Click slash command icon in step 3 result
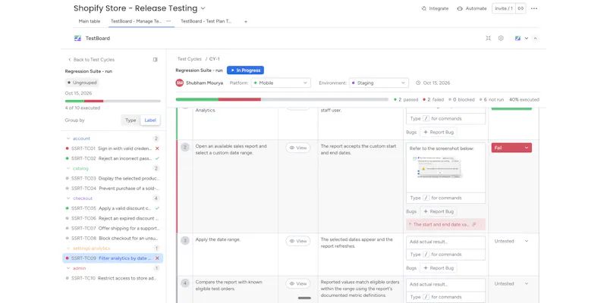 (426, 255)
